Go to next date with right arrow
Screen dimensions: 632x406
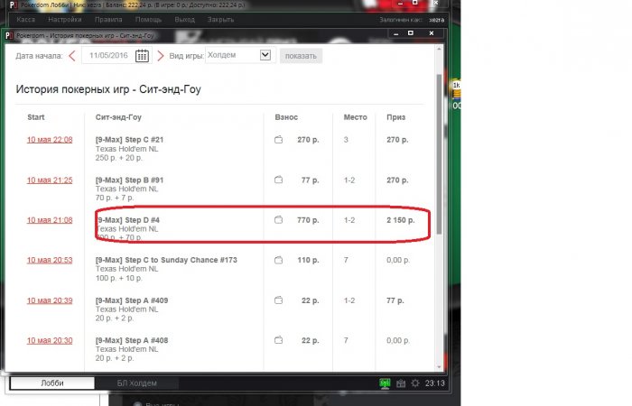161,56
